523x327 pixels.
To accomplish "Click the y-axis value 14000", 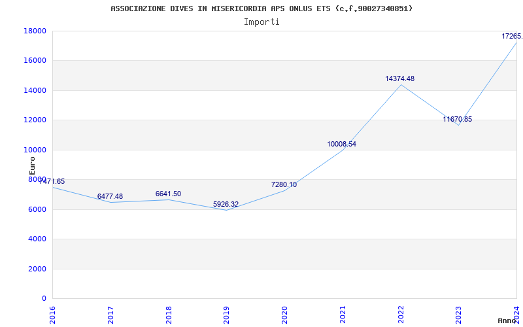I will tap(35, 90).
